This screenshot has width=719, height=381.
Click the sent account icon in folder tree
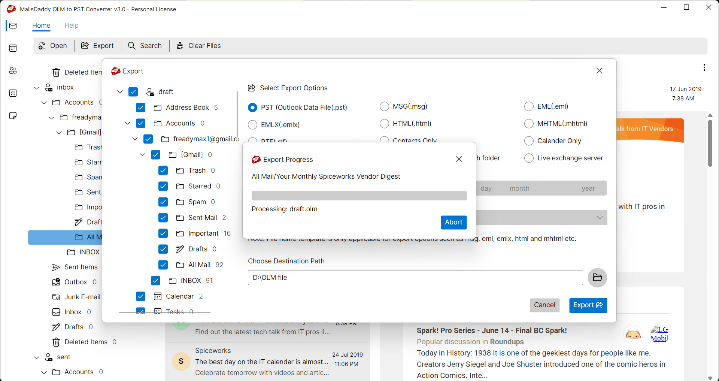(49, 357)
